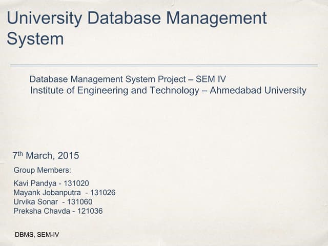Select the 'Ahmedabad University' text
328x246 pixels.
pos(262,91)
